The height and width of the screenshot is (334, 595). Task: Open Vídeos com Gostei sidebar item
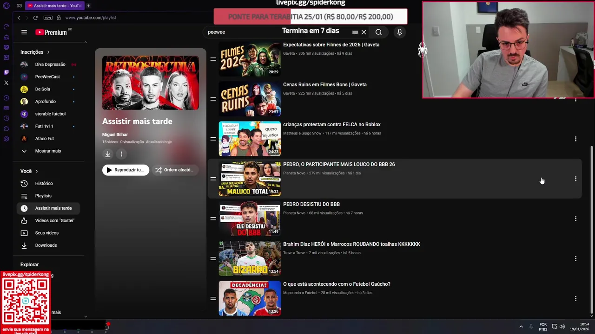[x=49, y=220]
